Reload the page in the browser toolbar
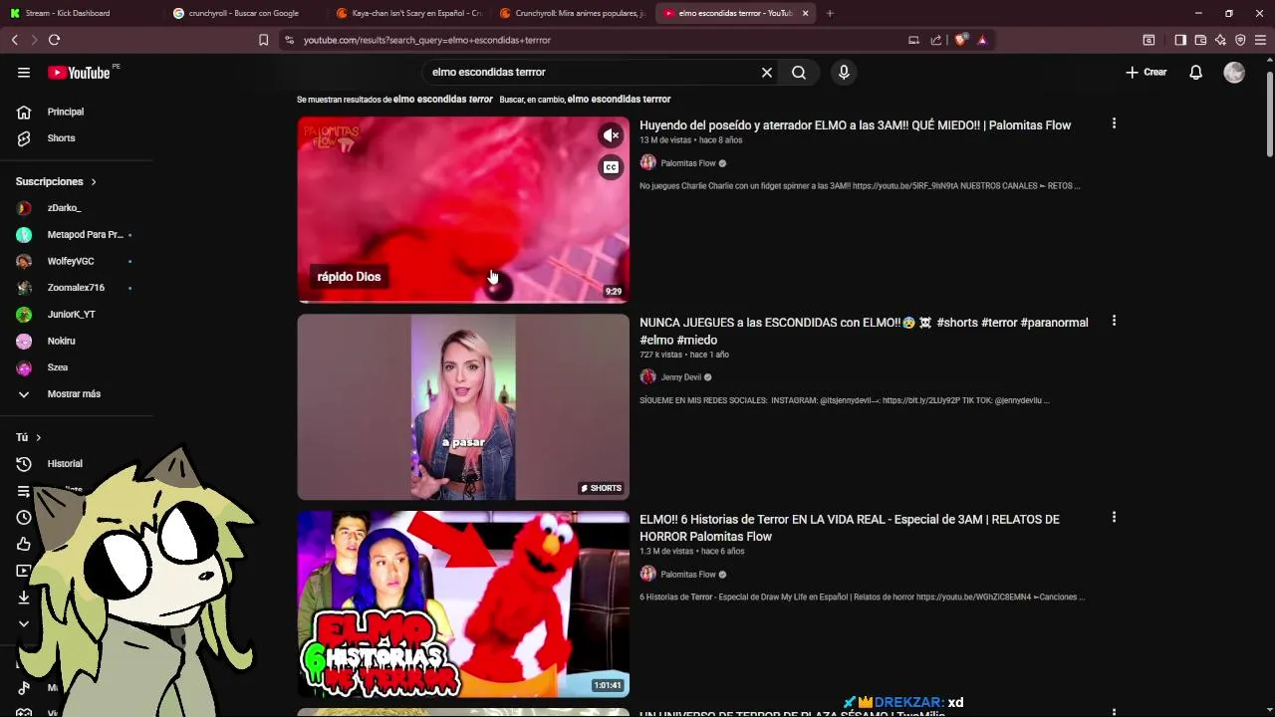The image size is (1275, 717). [x=54, y=40]
